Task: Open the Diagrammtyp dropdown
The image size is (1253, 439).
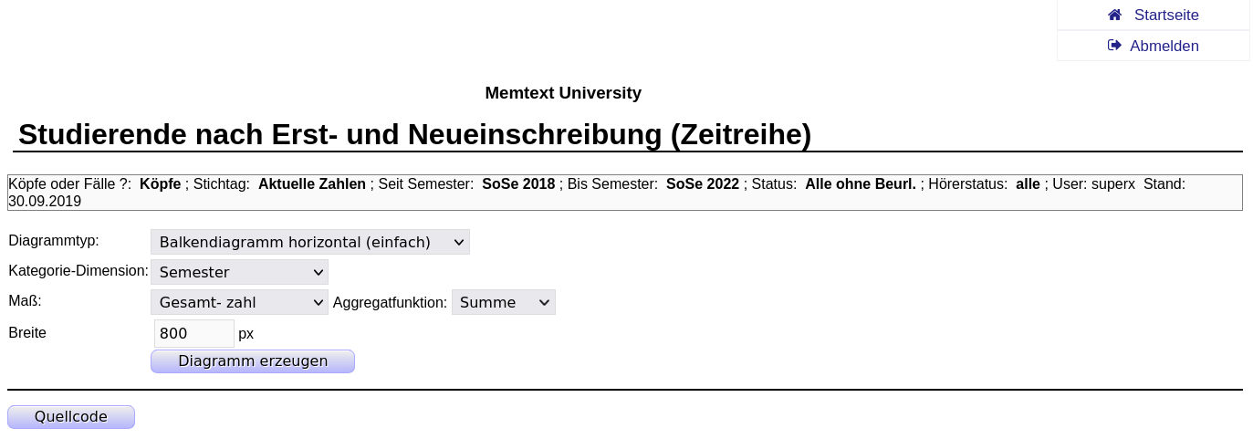Action: pos(309,242)
